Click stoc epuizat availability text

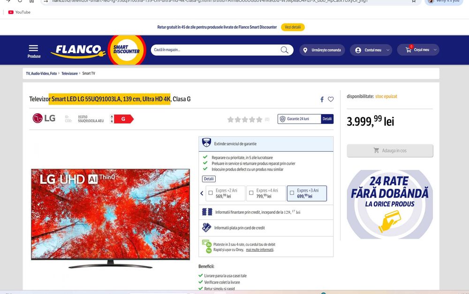coord(386,96)
